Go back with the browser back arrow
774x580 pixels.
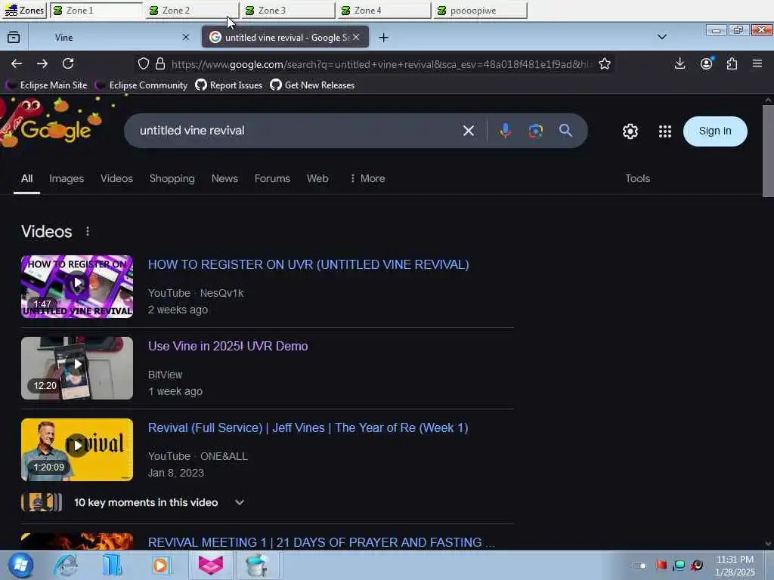[17, 63]
